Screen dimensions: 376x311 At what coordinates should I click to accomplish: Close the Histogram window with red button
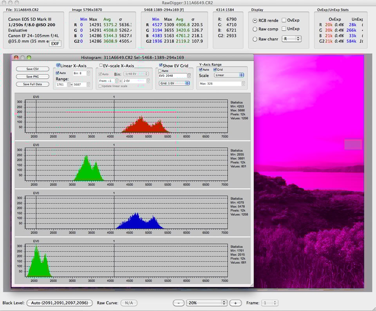(x=16, y=58)
